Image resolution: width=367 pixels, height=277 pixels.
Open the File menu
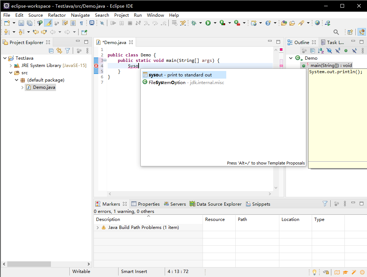click(7, 15)
